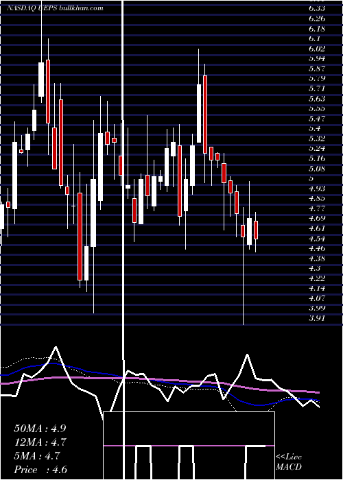Select the 6.26 price level label
Viewport: 343px width, 480px height.
coord(317,19)
